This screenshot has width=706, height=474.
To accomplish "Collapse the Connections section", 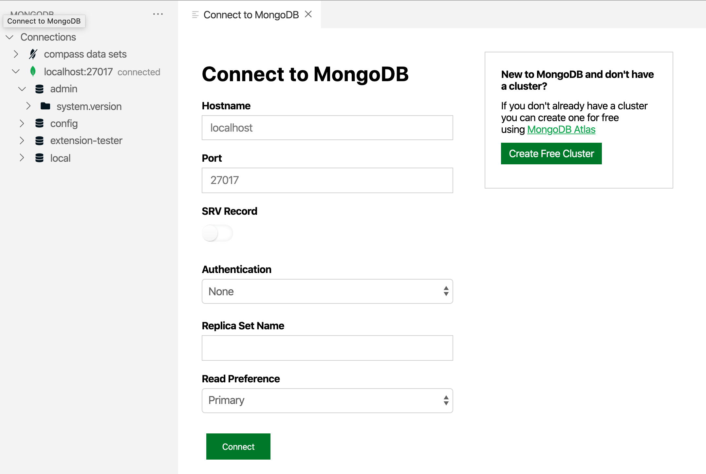I will [x=10, y=37].
